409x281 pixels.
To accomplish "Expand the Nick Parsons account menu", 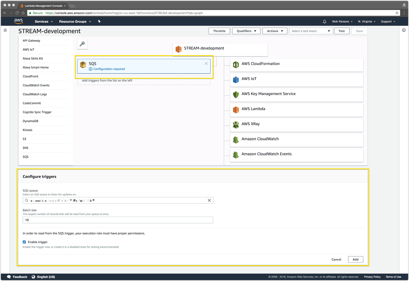I will pyautogui.click(x=342, y=22).
